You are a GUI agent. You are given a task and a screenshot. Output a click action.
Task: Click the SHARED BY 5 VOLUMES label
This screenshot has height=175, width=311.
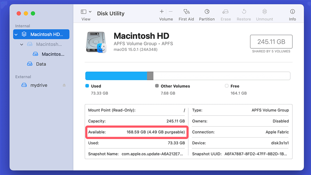coord(271,51)
